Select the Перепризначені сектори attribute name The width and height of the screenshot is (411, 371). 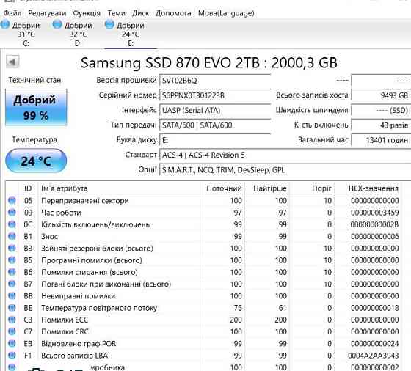tap(85, 201)
